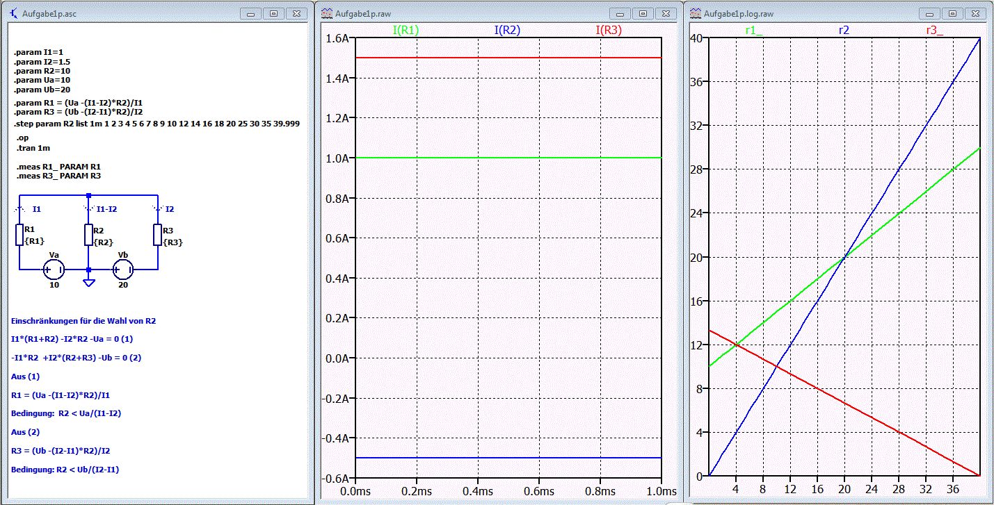Click the .tran 1m directive text

(x=33, y=148)
